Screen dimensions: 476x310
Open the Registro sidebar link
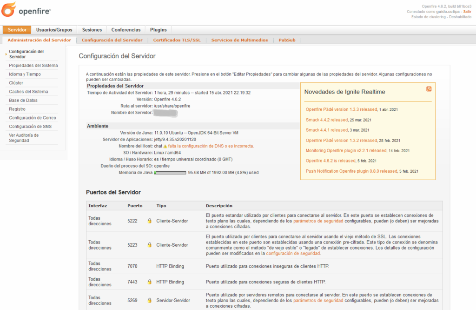[x=17, y=109]
